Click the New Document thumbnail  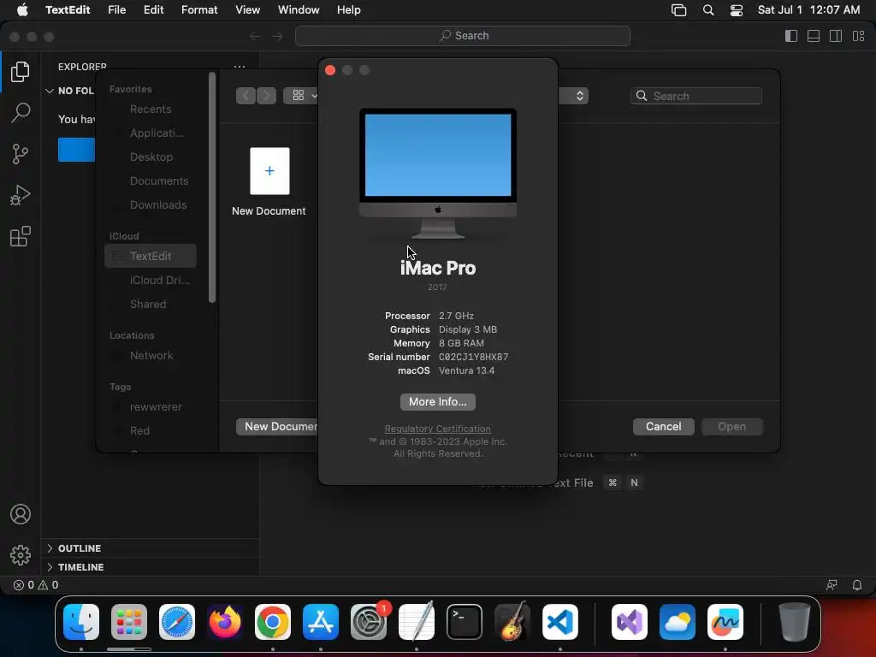tap(269, 171)
